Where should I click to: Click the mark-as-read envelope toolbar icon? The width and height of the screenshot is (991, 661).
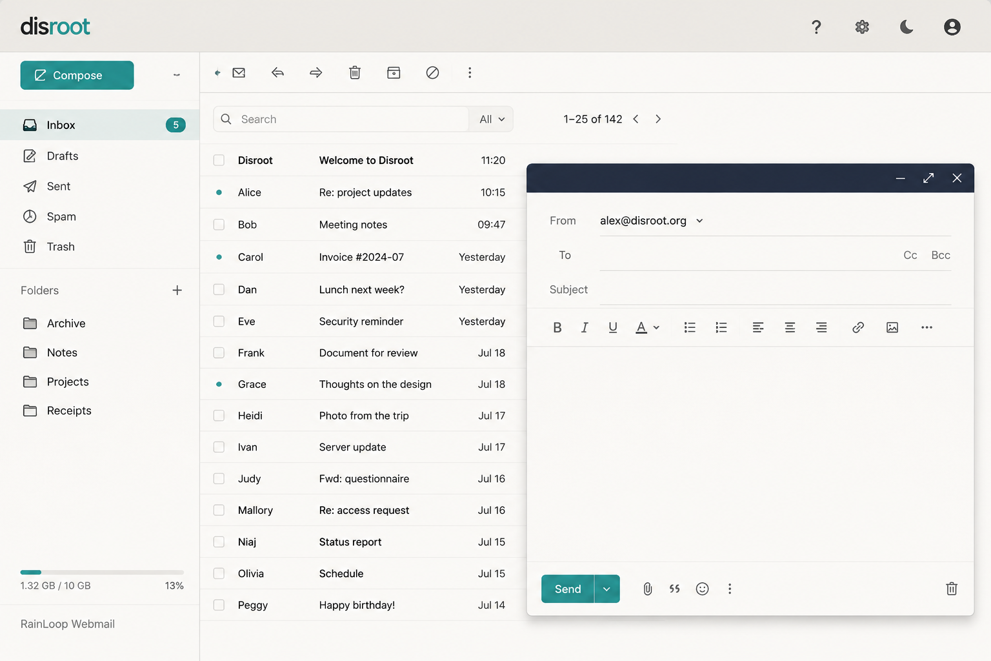tap(239, 72)
